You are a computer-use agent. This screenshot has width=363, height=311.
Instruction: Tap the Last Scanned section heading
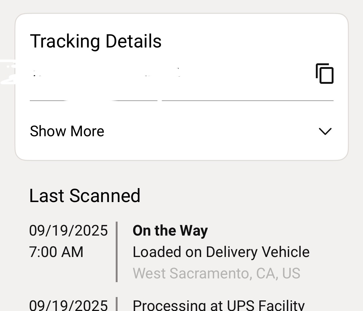pos(85,196)
